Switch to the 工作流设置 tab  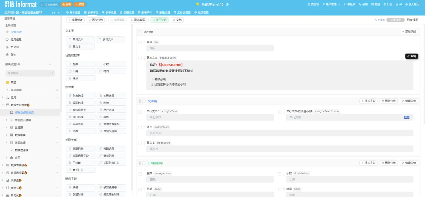(182, 12)
